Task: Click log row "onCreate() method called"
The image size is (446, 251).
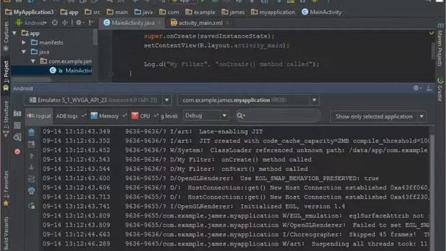Action: tap(236, 160)
